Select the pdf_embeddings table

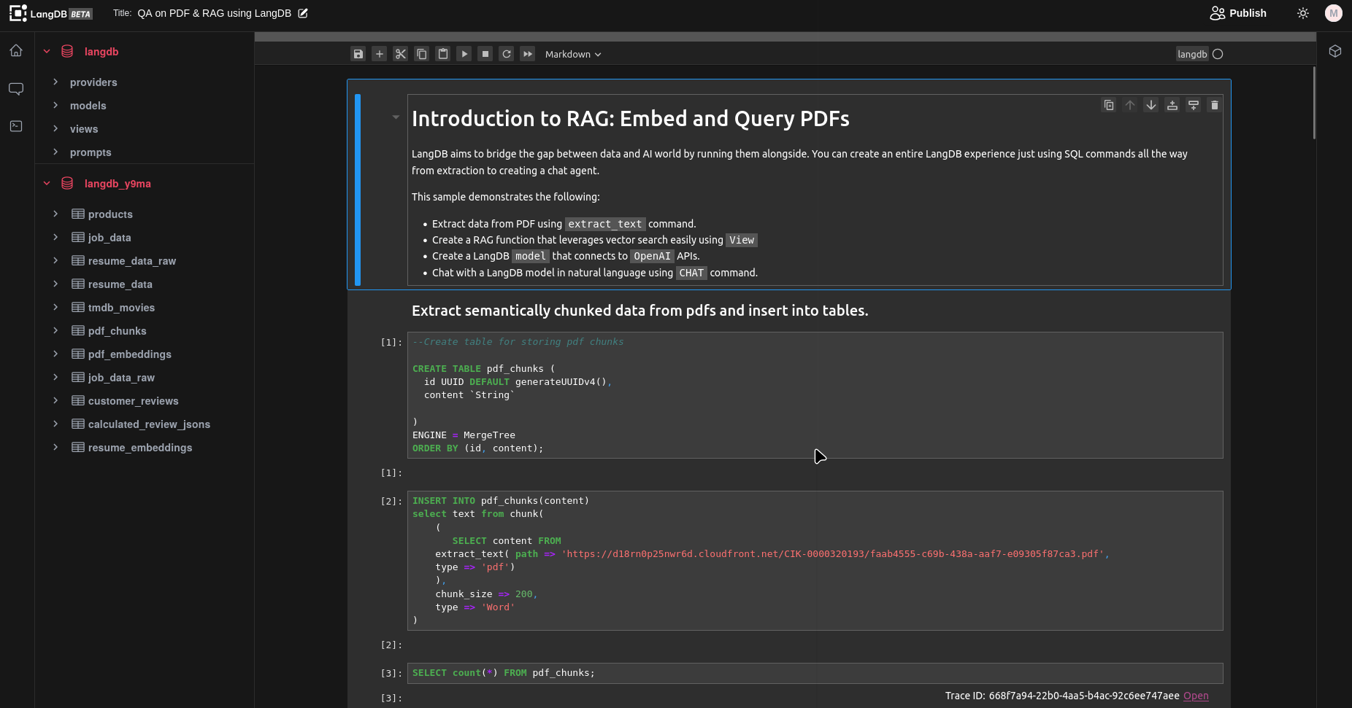click(x=129, y=354)
